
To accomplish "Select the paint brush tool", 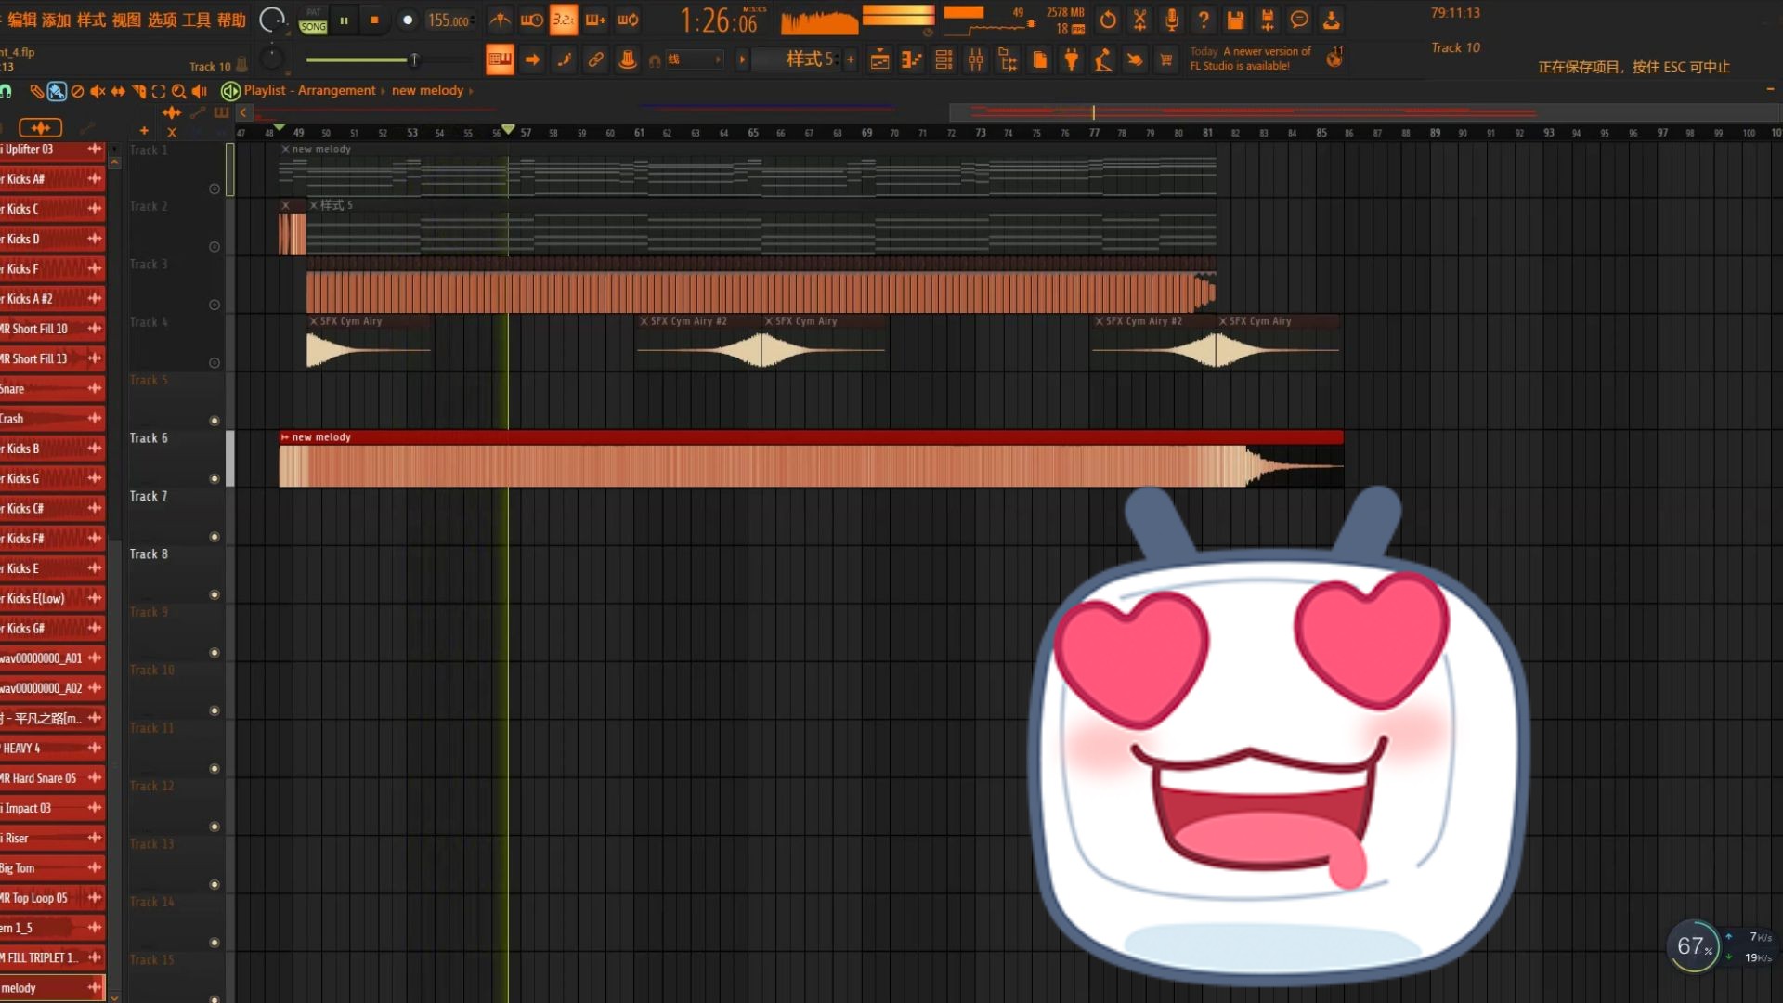I will [x=57, y=91].
